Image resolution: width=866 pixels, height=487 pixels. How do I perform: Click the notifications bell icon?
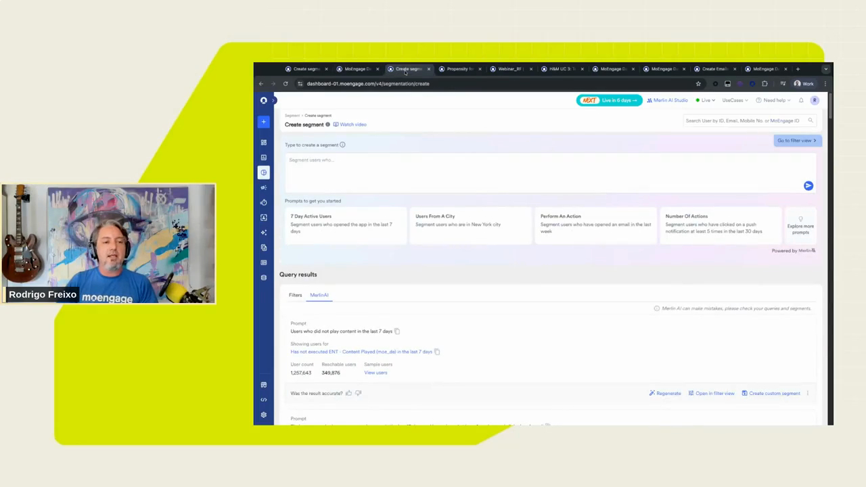coord(801,100)
